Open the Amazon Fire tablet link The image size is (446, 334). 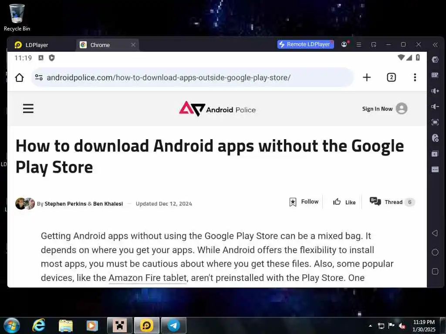click(148, 278)
